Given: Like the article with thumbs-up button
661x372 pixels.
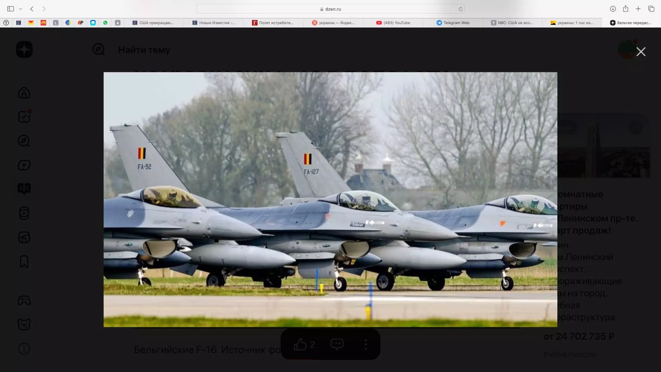Looking at the screenshot, I should [x=304, y=344].
